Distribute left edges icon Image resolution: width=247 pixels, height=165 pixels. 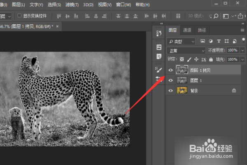[147, 16]
